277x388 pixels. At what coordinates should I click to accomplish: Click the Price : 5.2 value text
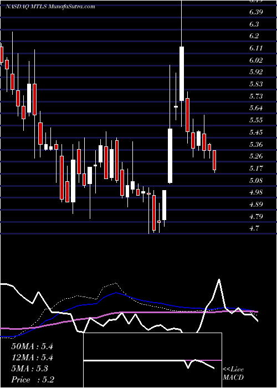(x=33, y=379)
